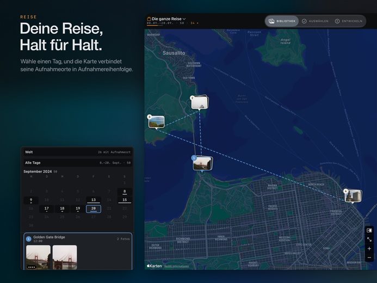Click the 'Mission Bay' map label
This screenshot has height=283, width=377.
point(354,262)
